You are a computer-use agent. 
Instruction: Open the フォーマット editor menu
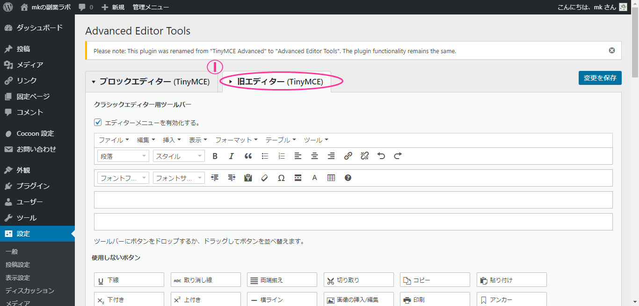[x=237, y=140]
